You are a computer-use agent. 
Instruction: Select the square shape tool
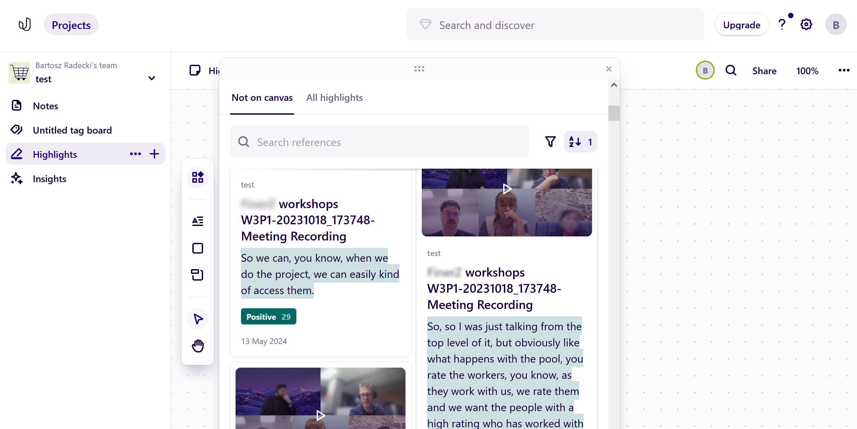tap(198, 248)
